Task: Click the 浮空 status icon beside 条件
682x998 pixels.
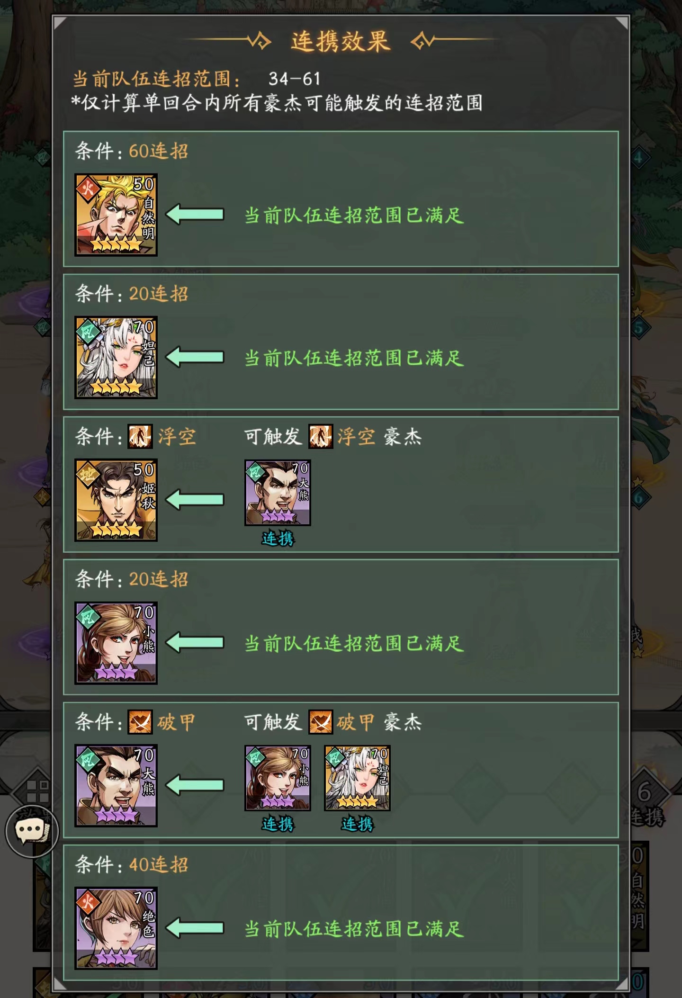Action: [140, 436]
